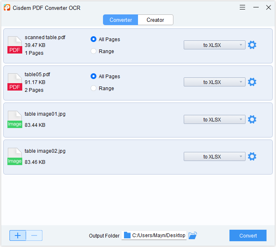
Task: Select file name scanned table.pdf
Action: point(45,37)
